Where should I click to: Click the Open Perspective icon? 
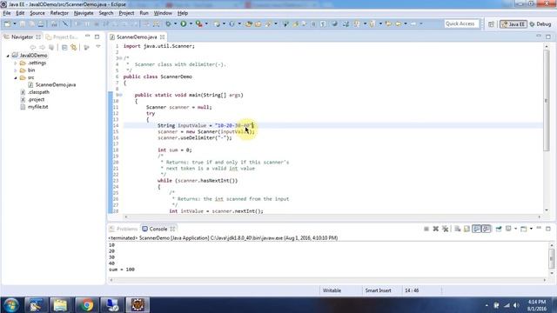click(491, 24)
